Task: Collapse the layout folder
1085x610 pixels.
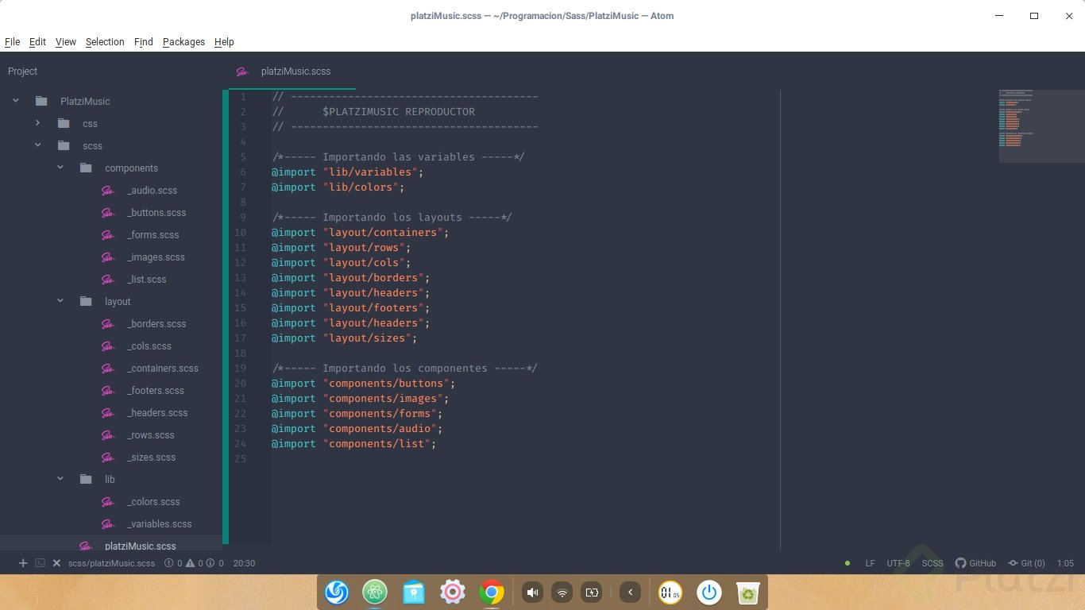Action: point(60,301)
